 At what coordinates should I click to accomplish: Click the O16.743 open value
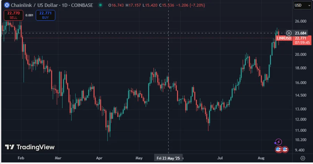click(x=116, y=5)
